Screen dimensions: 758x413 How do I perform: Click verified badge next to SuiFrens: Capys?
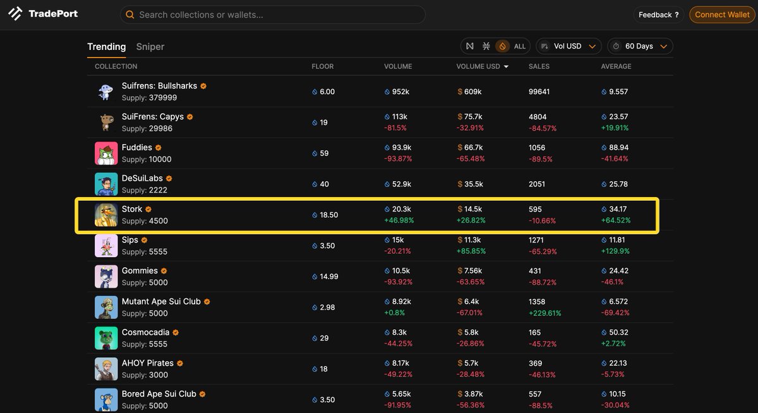tap(190, 117)
